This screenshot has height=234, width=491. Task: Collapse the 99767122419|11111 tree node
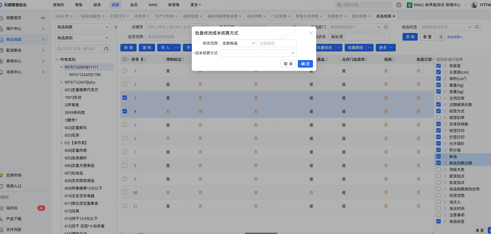click(x=61, y=67)
